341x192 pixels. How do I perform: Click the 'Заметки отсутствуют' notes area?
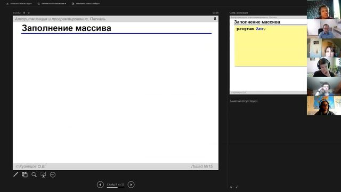[244, 101]
